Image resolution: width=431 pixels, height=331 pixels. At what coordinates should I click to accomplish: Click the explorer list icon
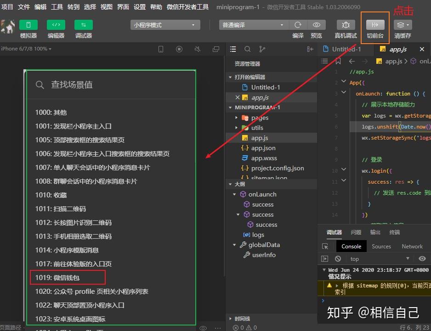coord(233,49)
